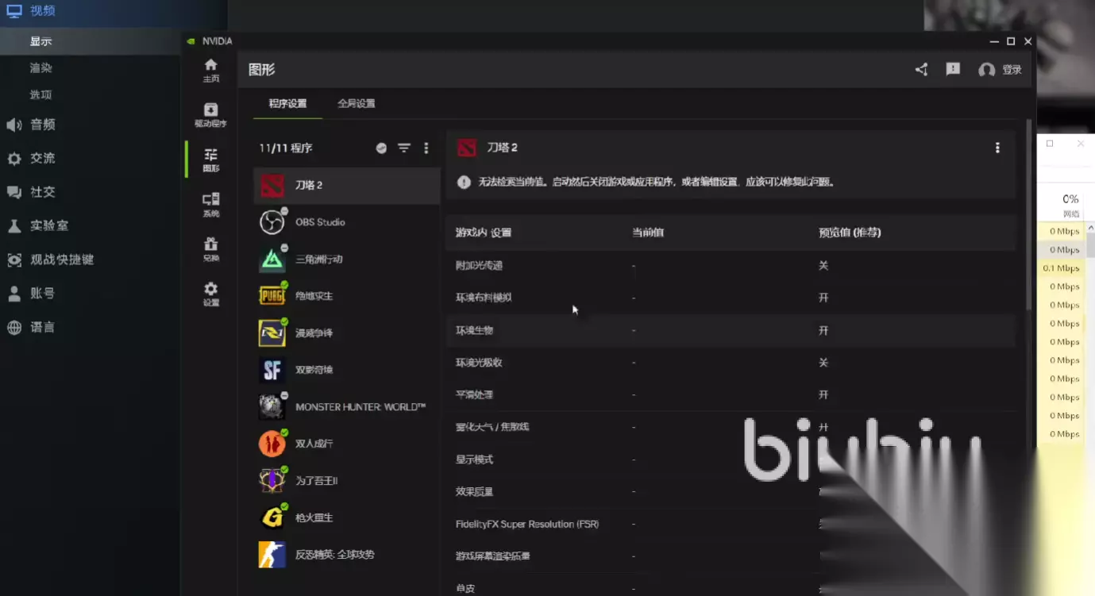Switch to the 全局设置 tab
This screenshot has height=596, width=1095.
356,104
